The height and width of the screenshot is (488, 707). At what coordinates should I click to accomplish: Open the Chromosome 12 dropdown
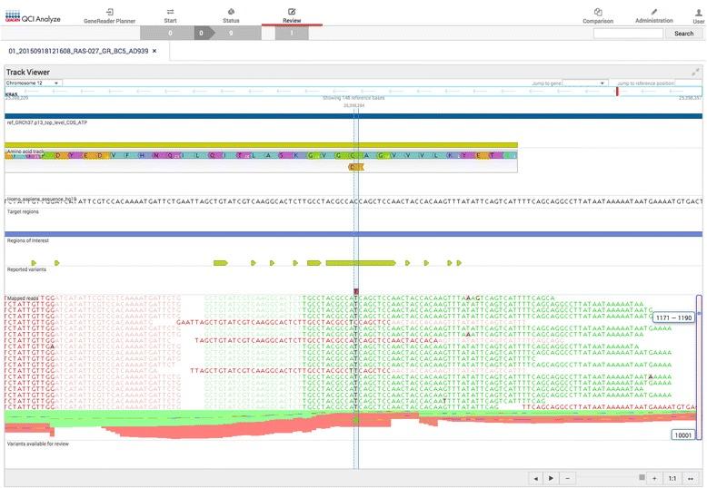[34, 83]
